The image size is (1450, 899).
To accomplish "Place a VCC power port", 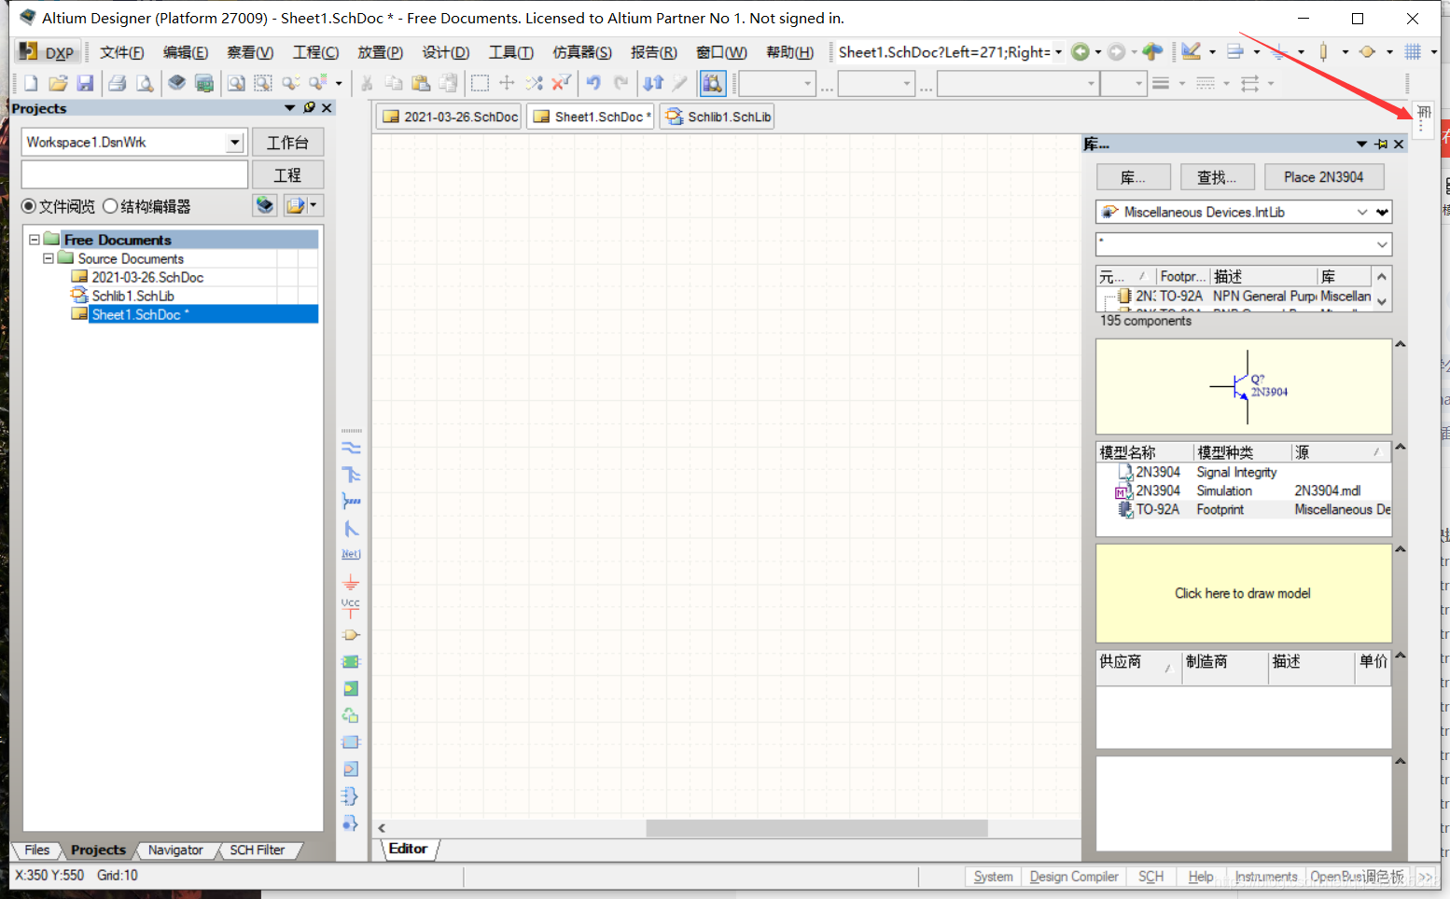I will click(351, 608).
